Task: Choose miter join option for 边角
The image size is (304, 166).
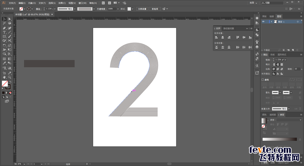Action: (274, 69)
